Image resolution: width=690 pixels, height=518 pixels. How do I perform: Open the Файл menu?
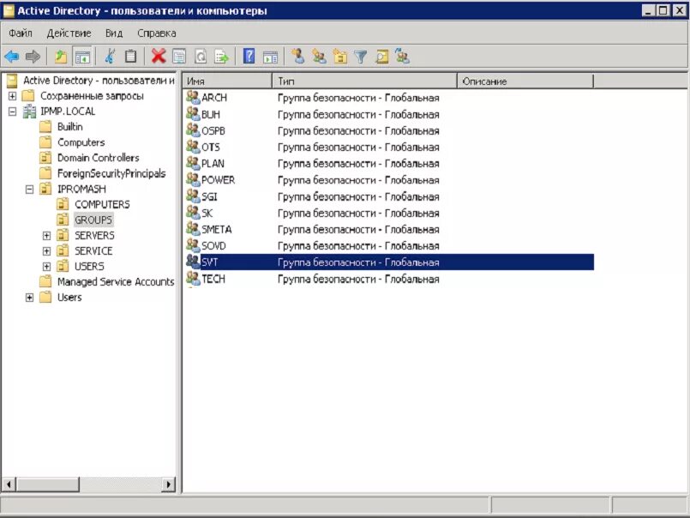21,33
